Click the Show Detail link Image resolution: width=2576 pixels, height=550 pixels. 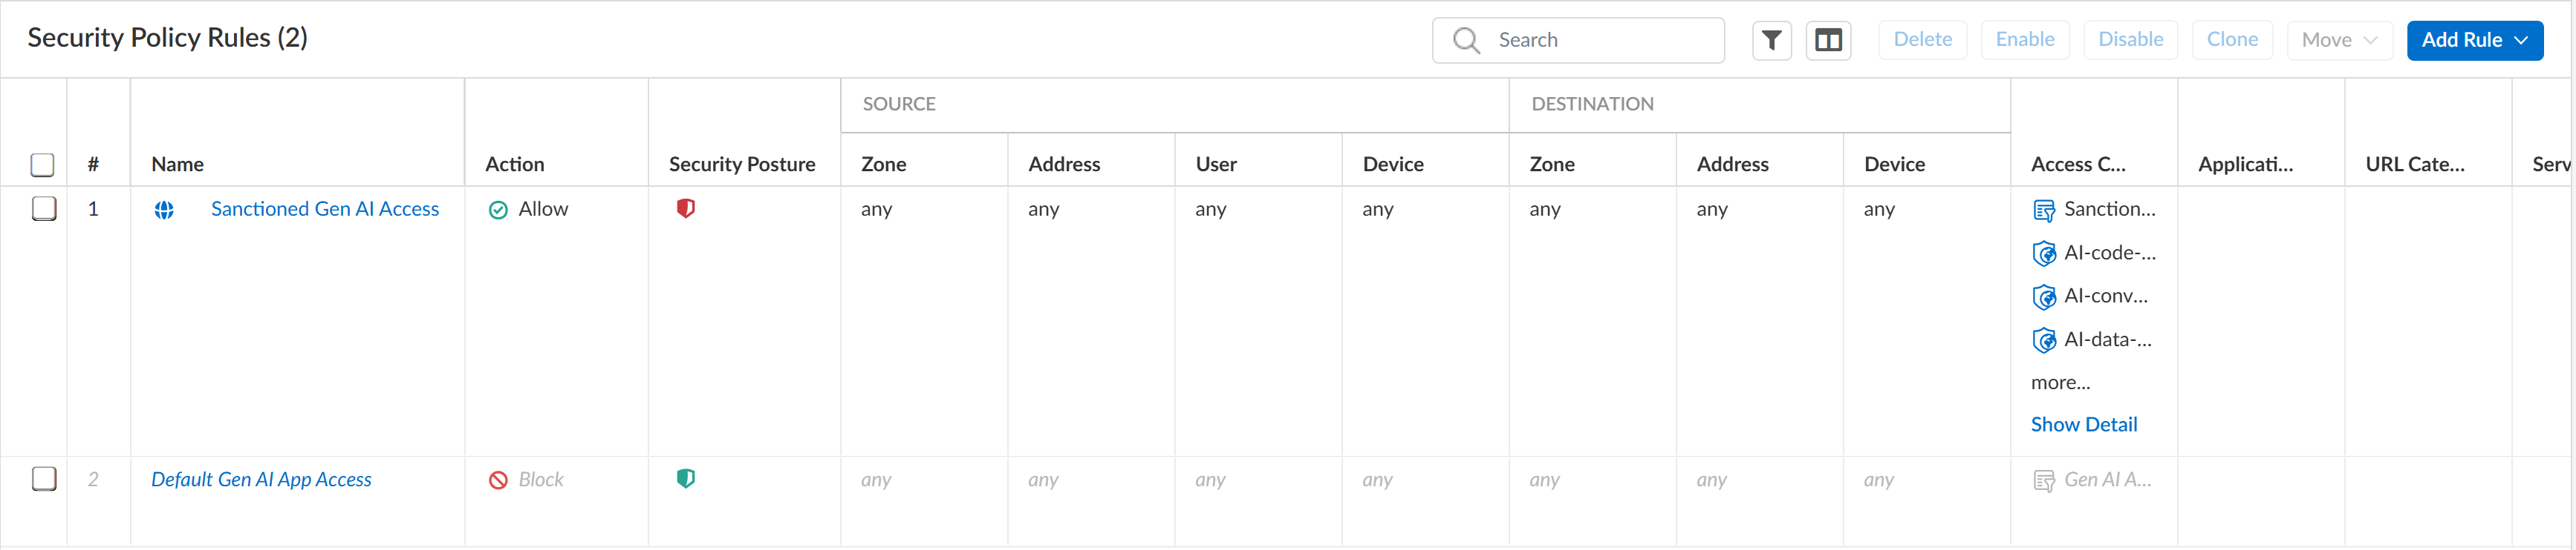click(2083, 424)
